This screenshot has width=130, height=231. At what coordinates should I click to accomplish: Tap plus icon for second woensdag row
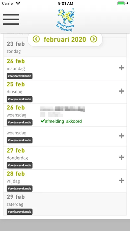[x=121, y=136]
